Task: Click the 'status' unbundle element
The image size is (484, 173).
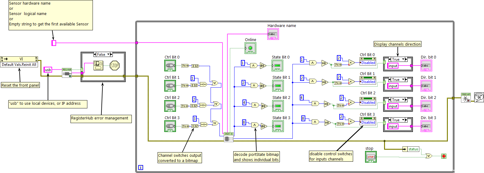Action: 413,149
